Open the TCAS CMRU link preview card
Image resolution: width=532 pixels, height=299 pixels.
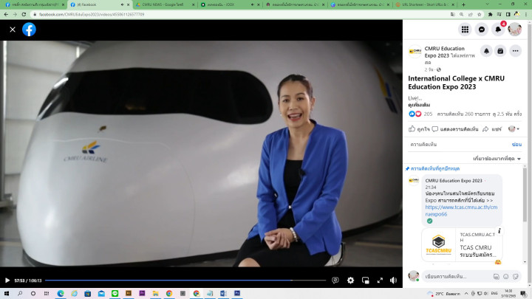click(462, 245)
